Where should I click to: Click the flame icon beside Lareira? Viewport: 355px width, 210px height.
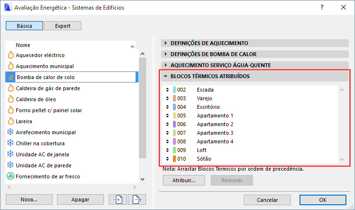(x=11, y=121)
